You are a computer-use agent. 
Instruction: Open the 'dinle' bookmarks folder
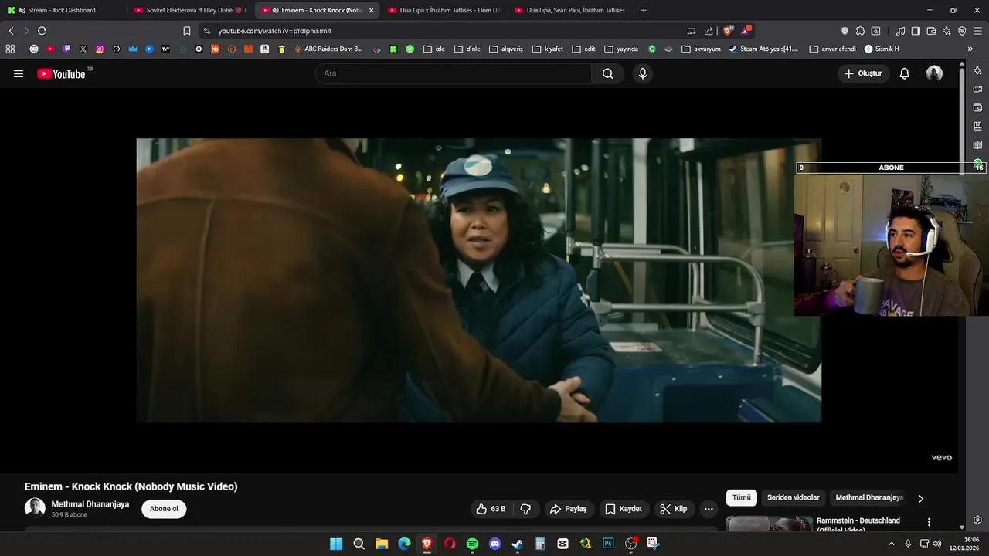[467, 49]
